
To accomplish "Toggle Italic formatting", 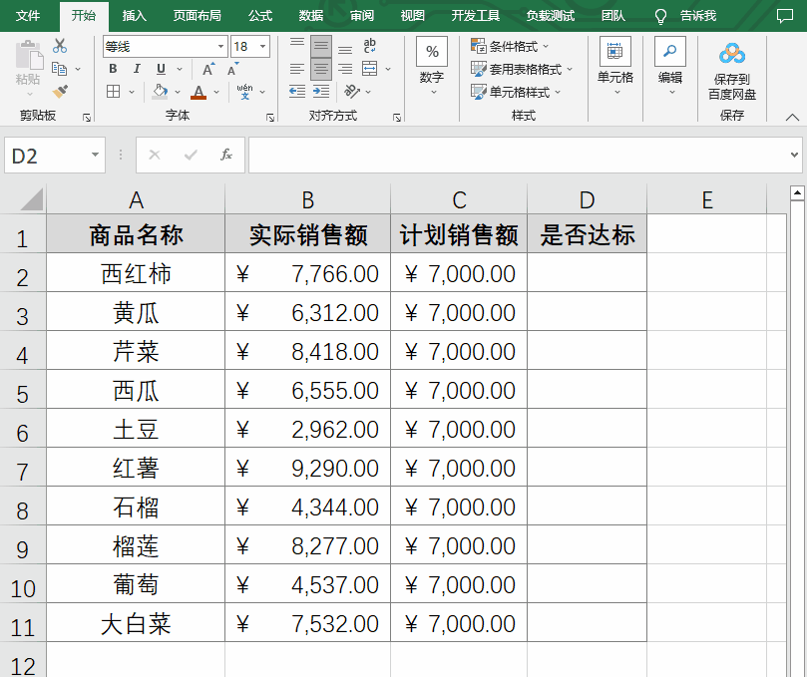I will pyautogui.click(x=137, y=69).
